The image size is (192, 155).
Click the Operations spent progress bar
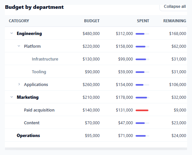click(142, 136)
